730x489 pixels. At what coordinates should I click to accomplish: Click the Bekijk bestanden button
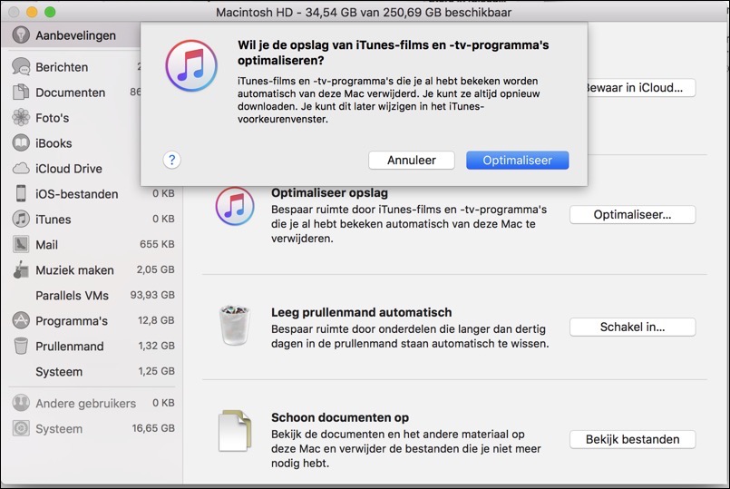632,439
